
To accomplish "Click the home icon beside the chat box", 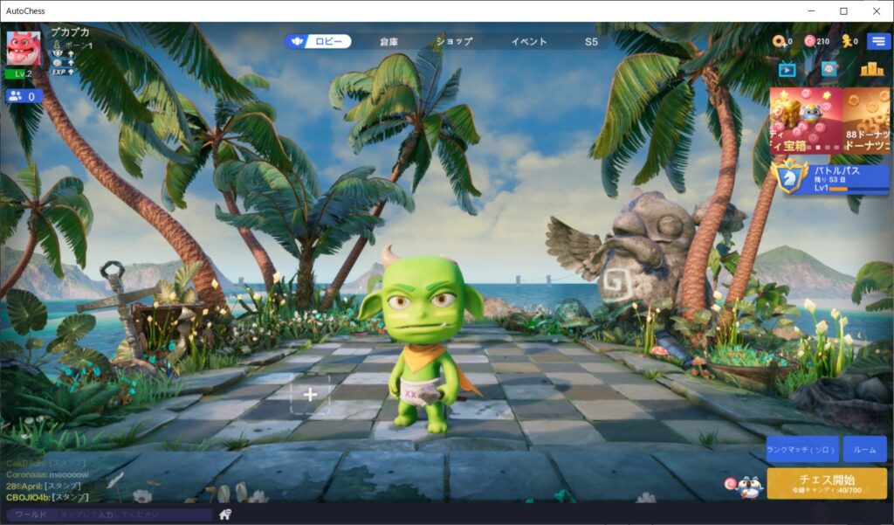I will click(x=225, y=515).
